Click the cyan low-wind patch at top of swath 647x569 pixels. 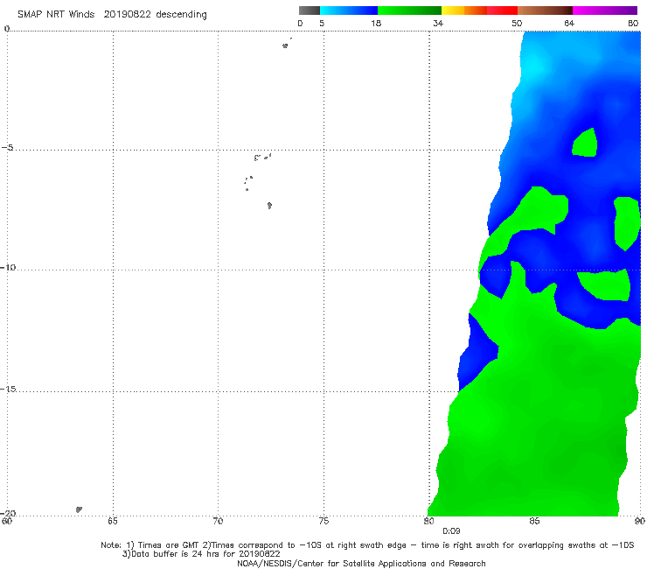(x=534, y=67)
